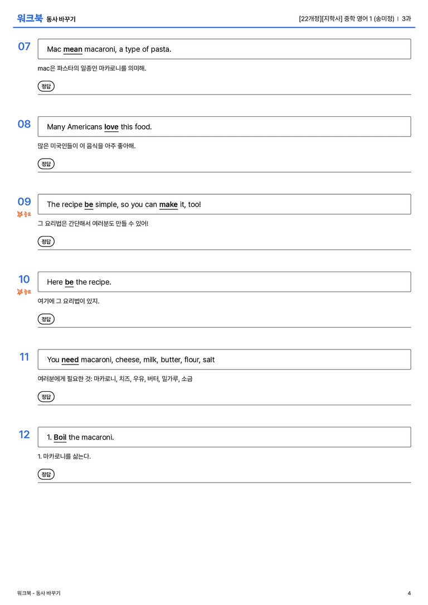This screenshot has width=428, height=605.
Task: Click the 정답 badge under question 08
Action: [46, 164]
